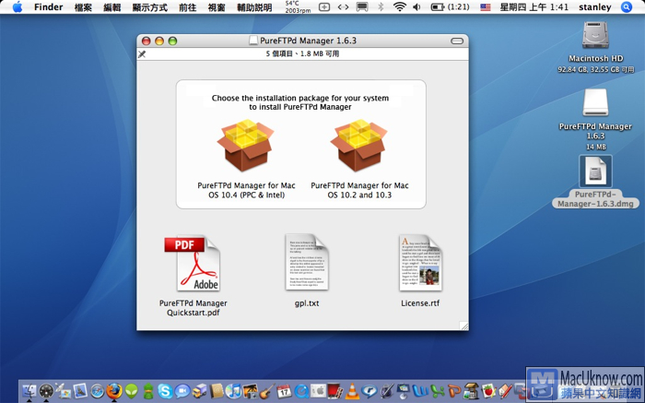645x403 pixels.
Task: Select the Macintosh HD drive on desktop
Action: click(x=595, y=36)
